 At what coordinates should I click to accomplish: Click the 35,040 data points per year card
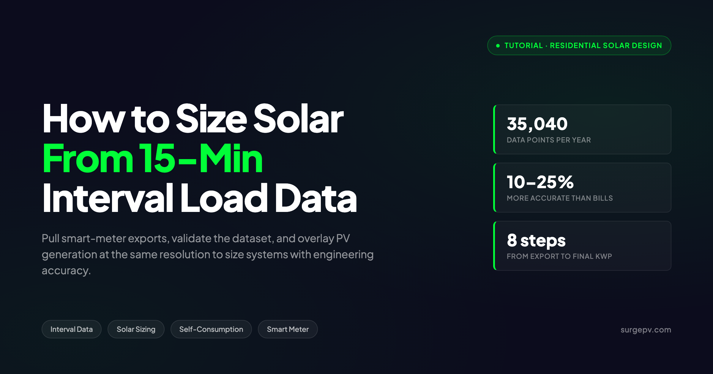[582, 129]
